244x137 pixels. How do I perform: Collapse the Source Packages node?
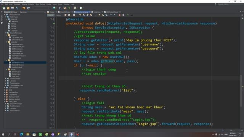pos(6,33)
